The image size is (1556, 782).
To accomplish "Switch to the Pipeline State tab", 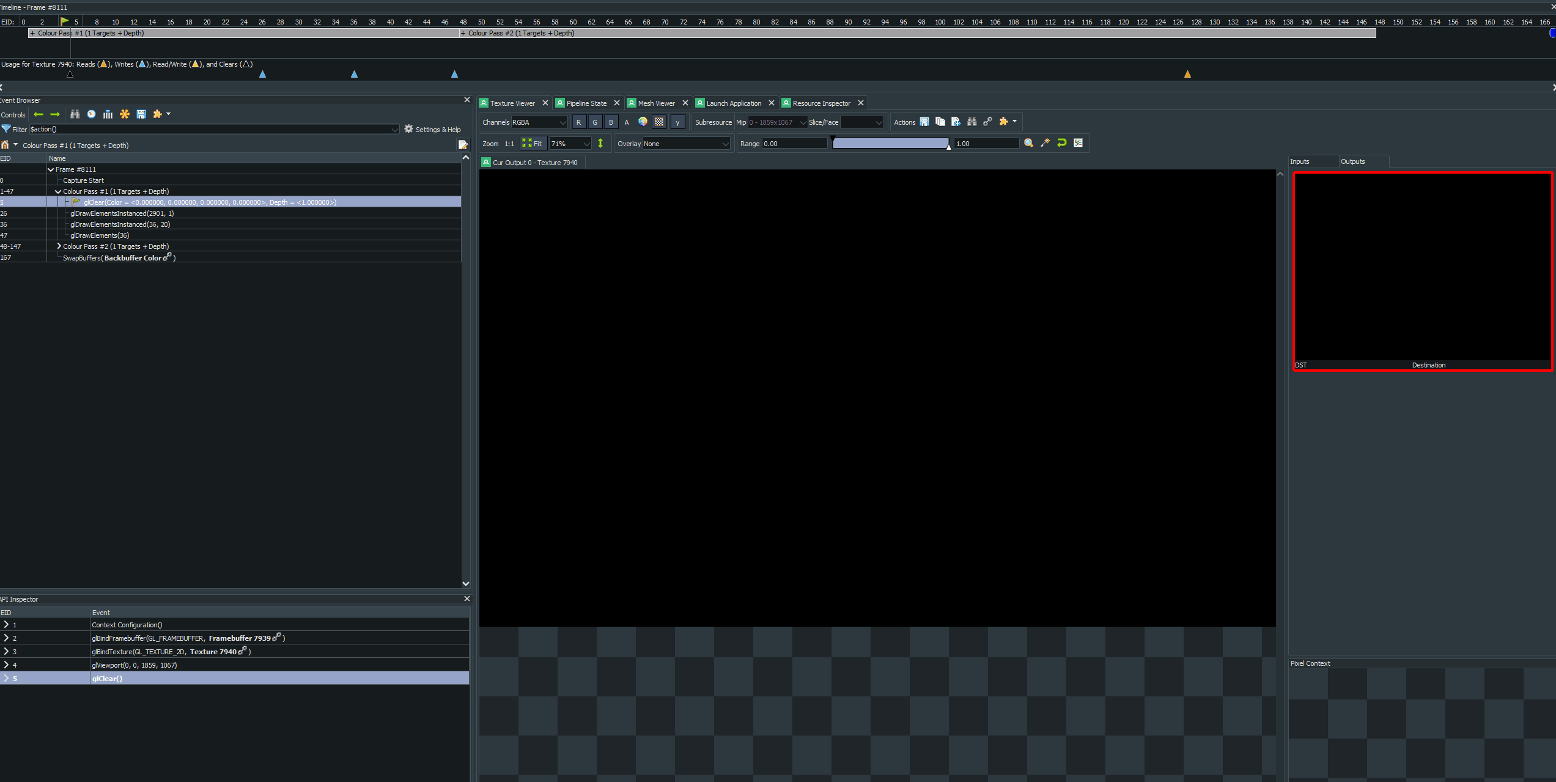I will click(x=586, y=103).
